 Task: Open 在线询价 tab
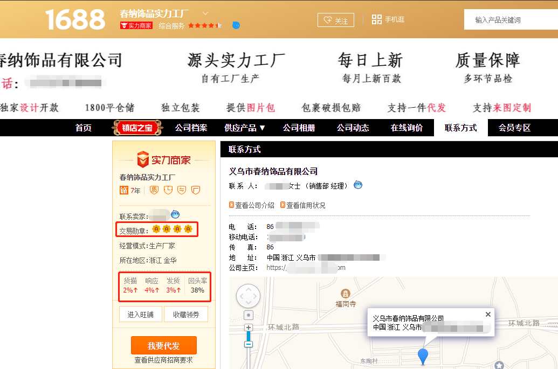point(407,128)
